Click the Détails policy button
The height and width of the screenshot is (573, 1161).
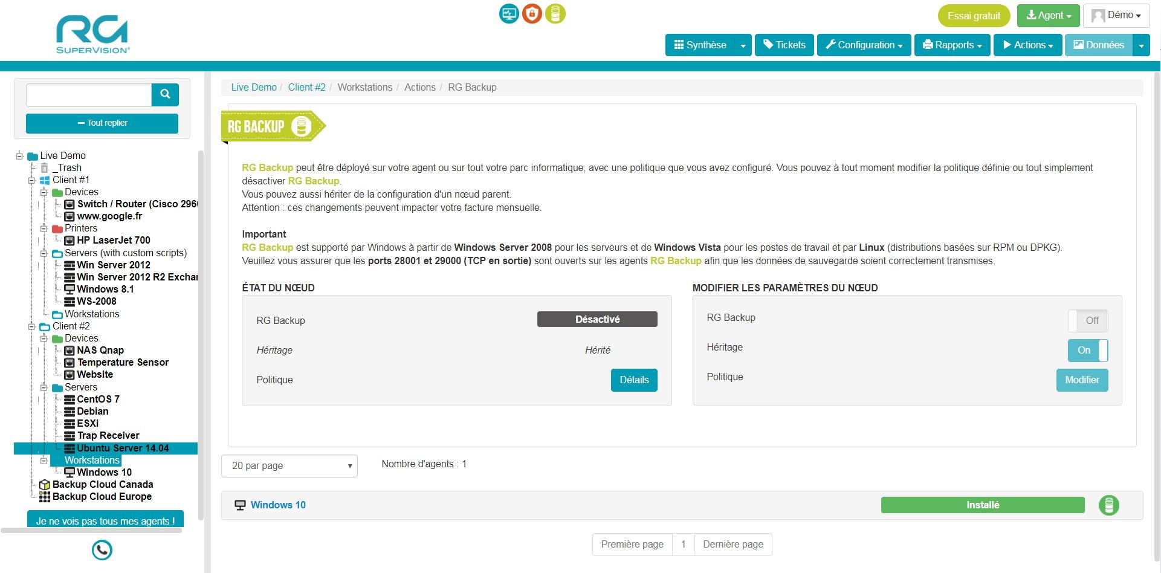[634, 380]
